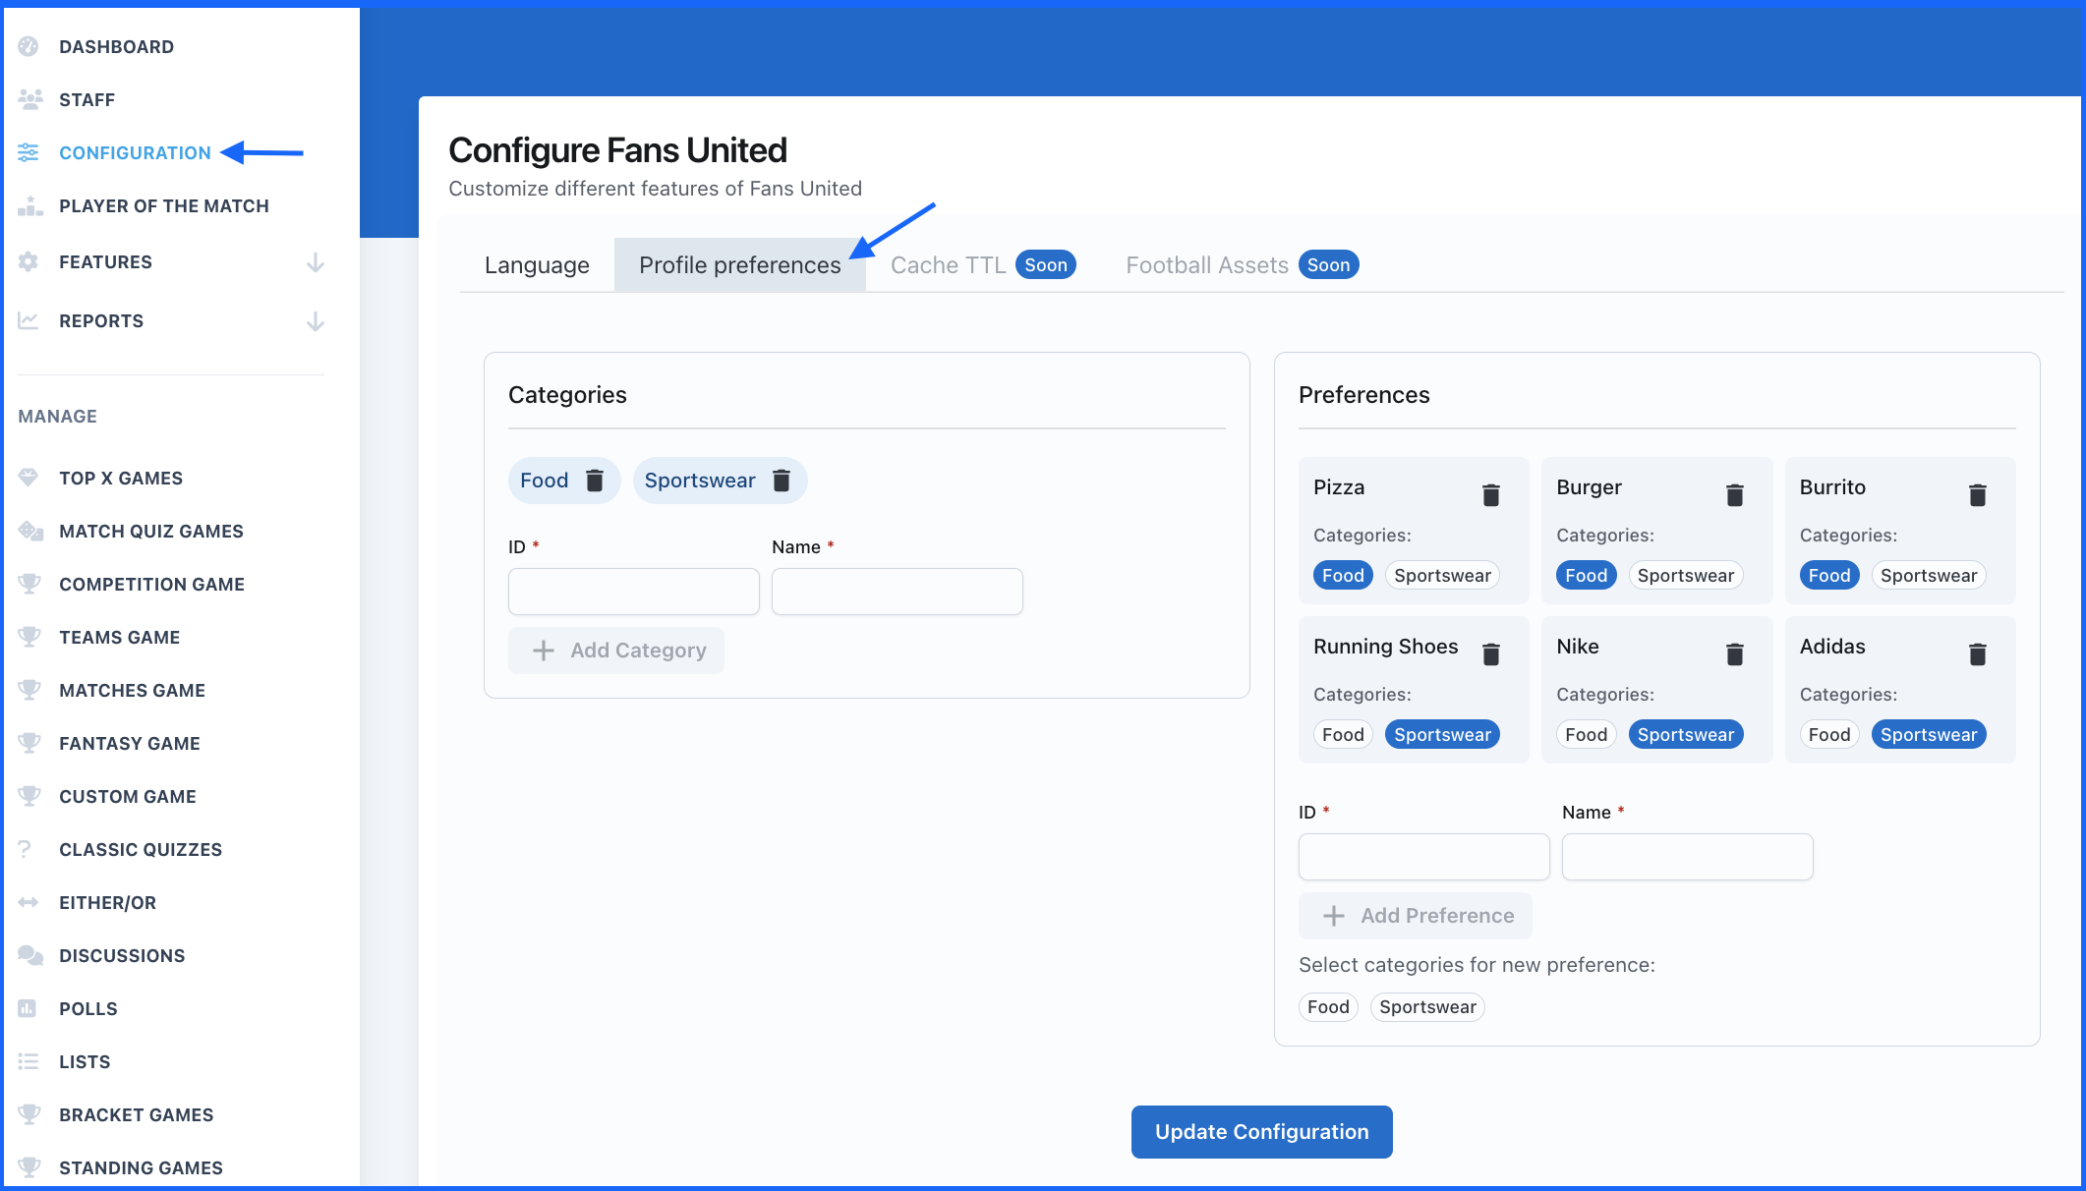Open Custom Game link in sidebar
The height and width of the screenshot is (1191, 2086).
[128, 796]
